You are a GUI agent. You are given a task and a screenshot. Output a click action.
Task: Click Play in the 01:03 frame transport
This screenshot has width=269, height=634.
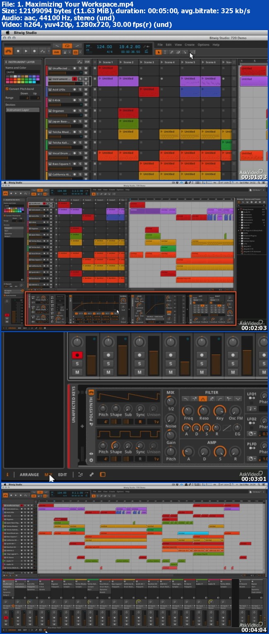pyautogui.click(x=26, y=51)
